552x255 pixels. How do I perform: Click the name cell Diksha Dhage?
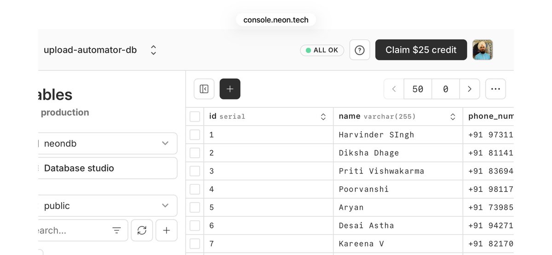(x=398, y=153)
